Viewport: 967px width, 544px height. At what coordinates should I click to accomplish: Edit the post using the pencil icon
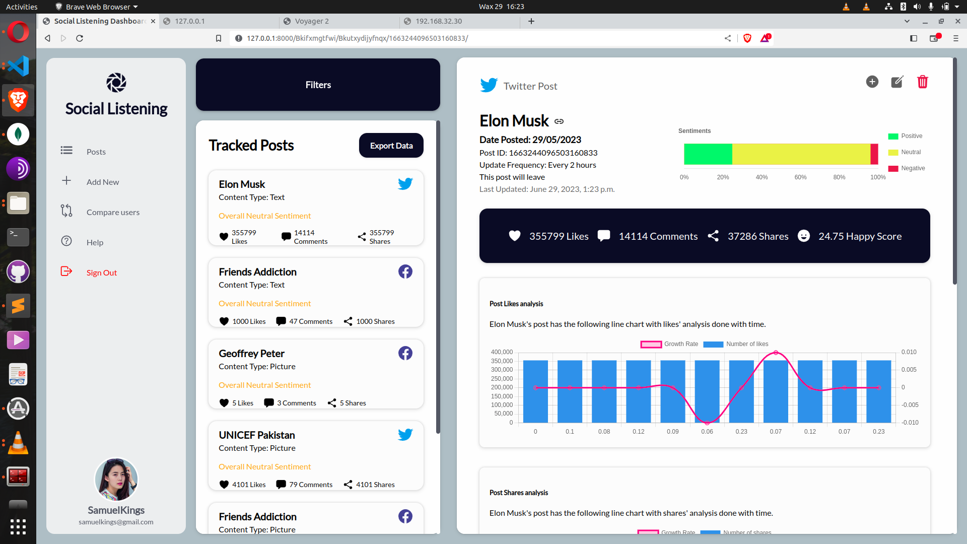pyautogui.click(x=897, y=82)
